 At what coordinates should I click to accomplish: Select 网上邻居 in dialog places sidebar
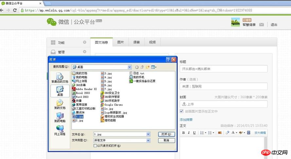60,130
